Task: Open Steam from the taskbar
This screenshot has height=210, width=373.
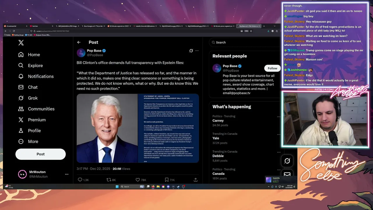Action: [178, 187]
